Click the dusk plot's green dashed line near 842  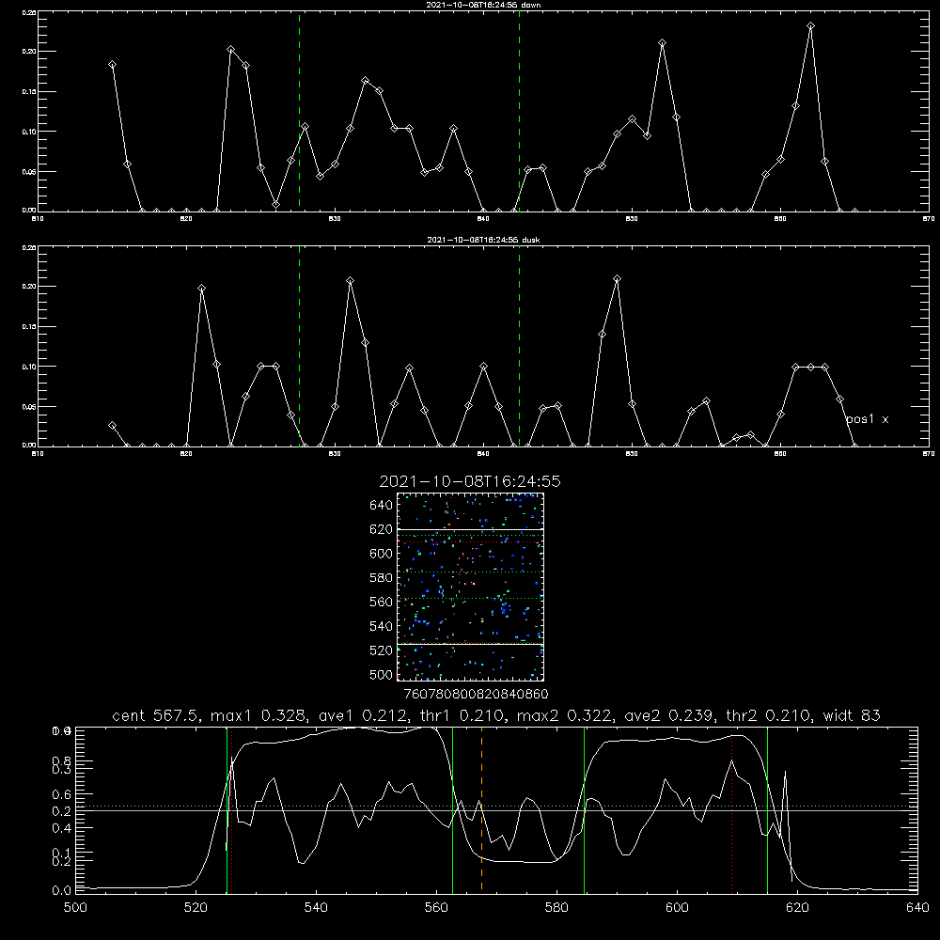pyautogui.click(x=519, y=346)
